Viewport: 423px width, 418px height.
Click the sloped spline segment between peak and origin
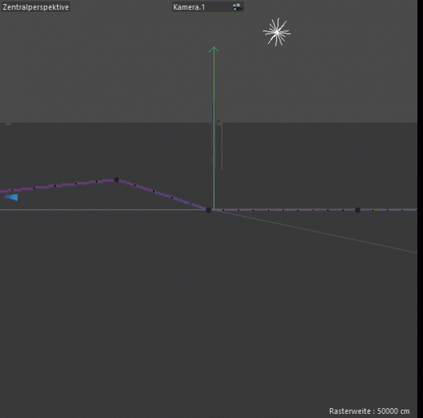point(162,194)
